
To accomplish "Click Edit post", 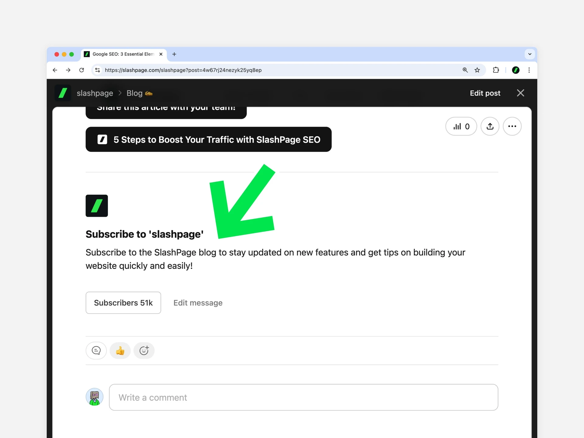I will coord(485,93).
